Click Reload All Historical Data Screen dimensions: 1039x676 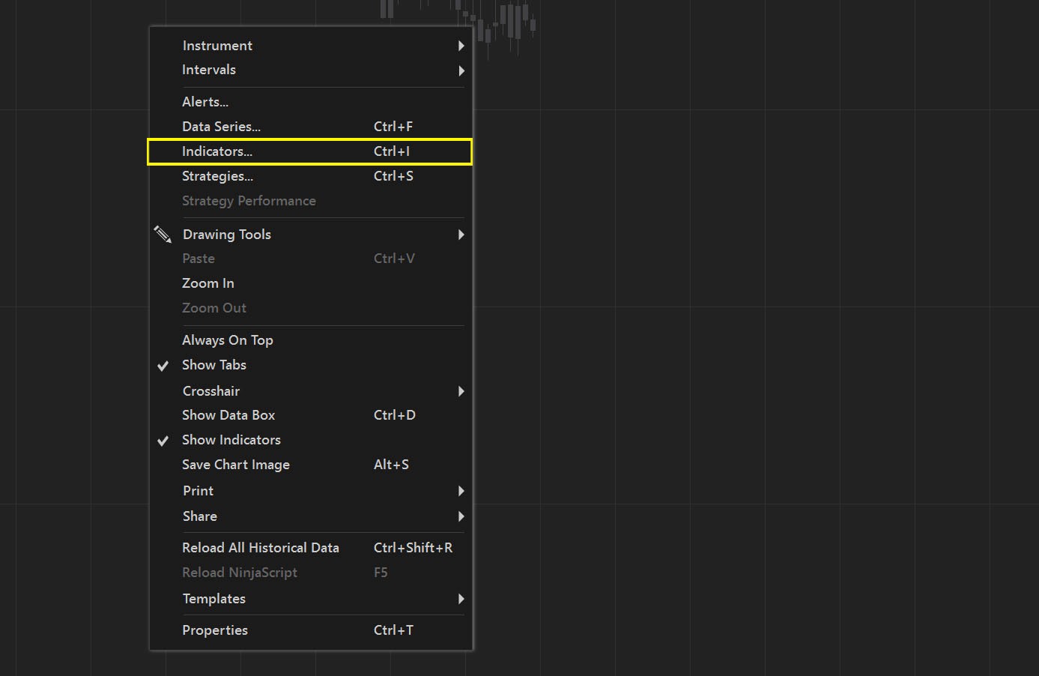tap(260, 548)
